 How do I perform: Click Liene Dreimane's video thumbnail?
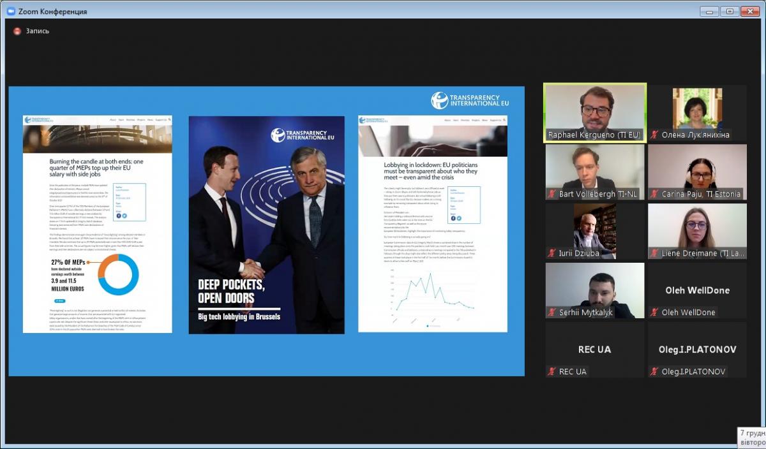pos(697,227)
